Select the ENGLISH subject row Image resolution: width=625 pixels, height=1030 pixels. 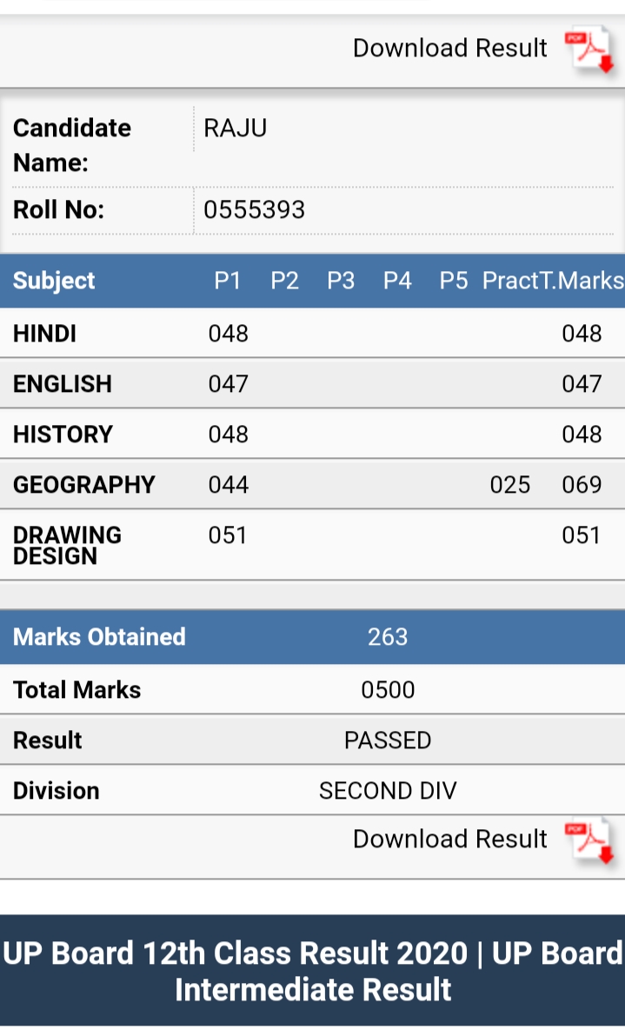(63, 384)
